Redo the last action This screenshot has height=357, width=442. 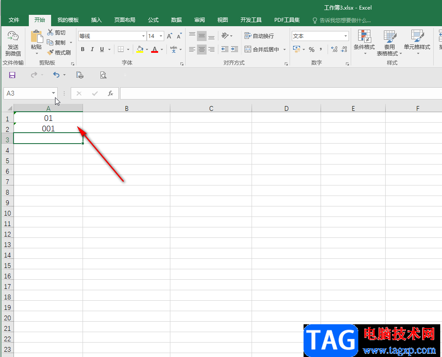click(x=34, y=75)
